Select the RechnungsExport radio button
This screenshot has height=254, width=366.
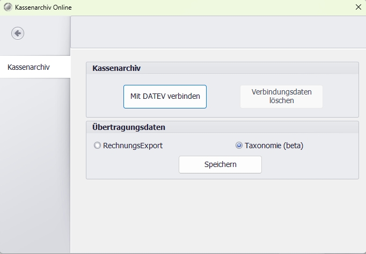coord(97,146)
